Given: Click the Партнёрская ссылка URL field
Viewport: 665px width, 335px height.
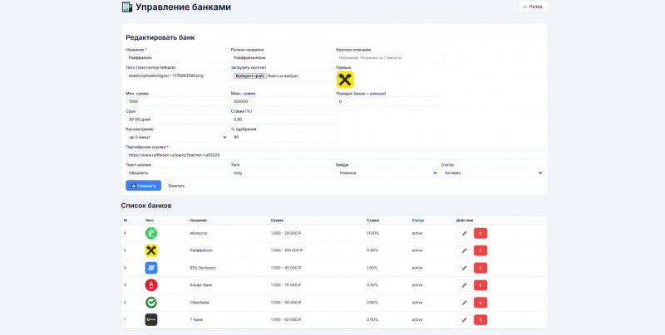Looking at the screenshot, I should [x=337, y=155].
